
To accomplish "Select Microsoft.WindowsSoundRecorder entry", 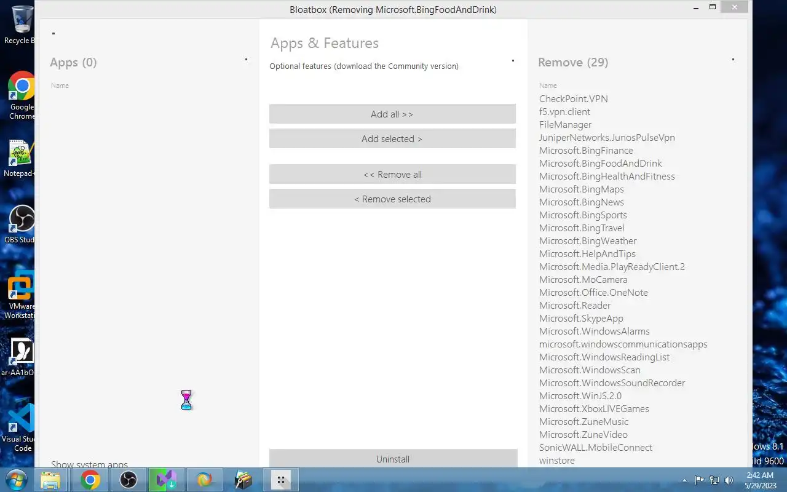I will (612, 383).
